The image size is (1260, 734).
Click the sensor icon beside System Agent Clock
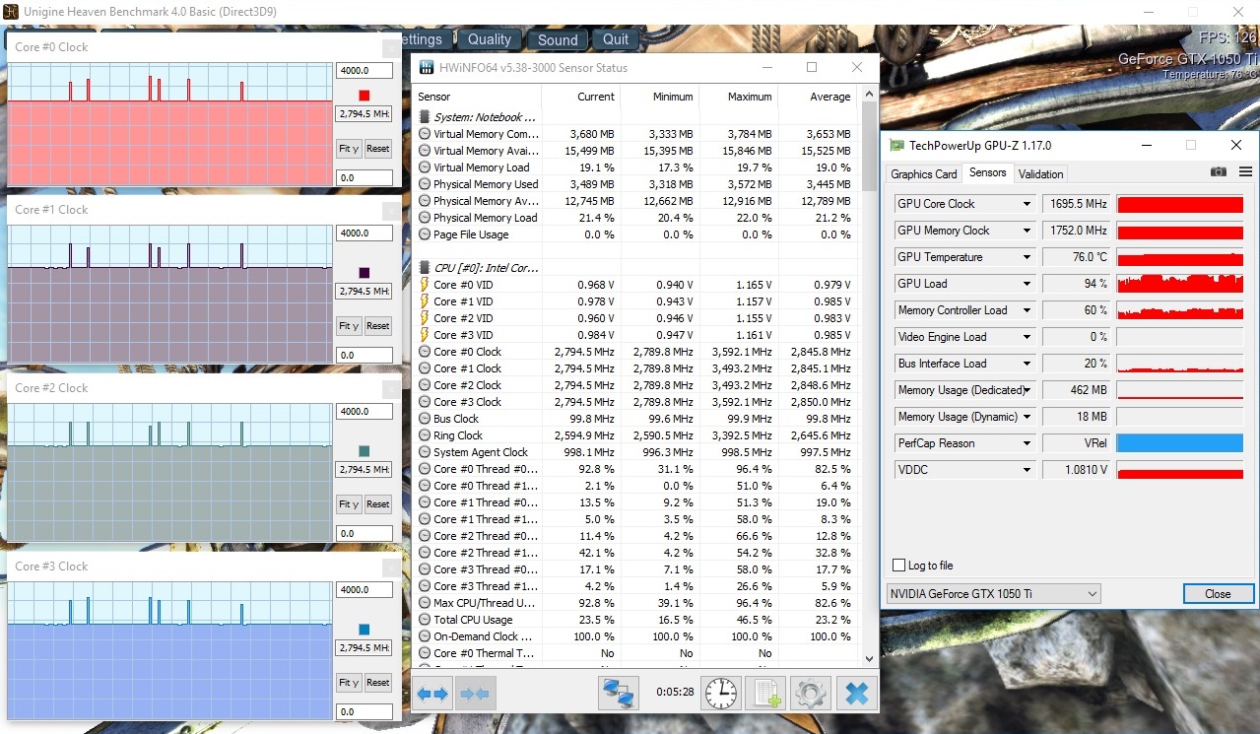point(425,452)
